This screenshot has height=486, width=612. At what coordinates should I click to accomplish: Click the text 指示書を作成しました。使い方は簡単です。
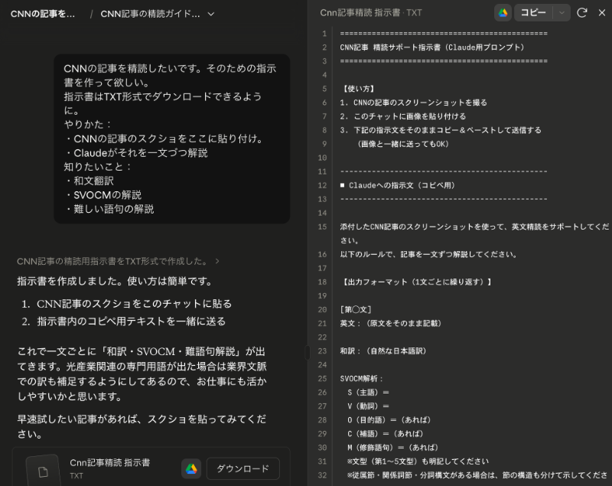(115, 281)
